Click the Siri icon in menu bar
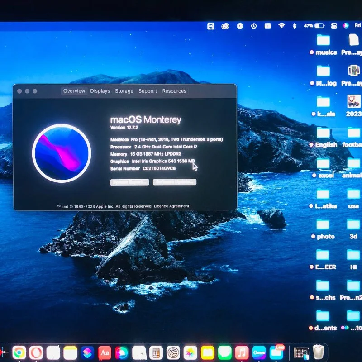Viewport: 362px width, 362px height. click(x=346, y=26)
